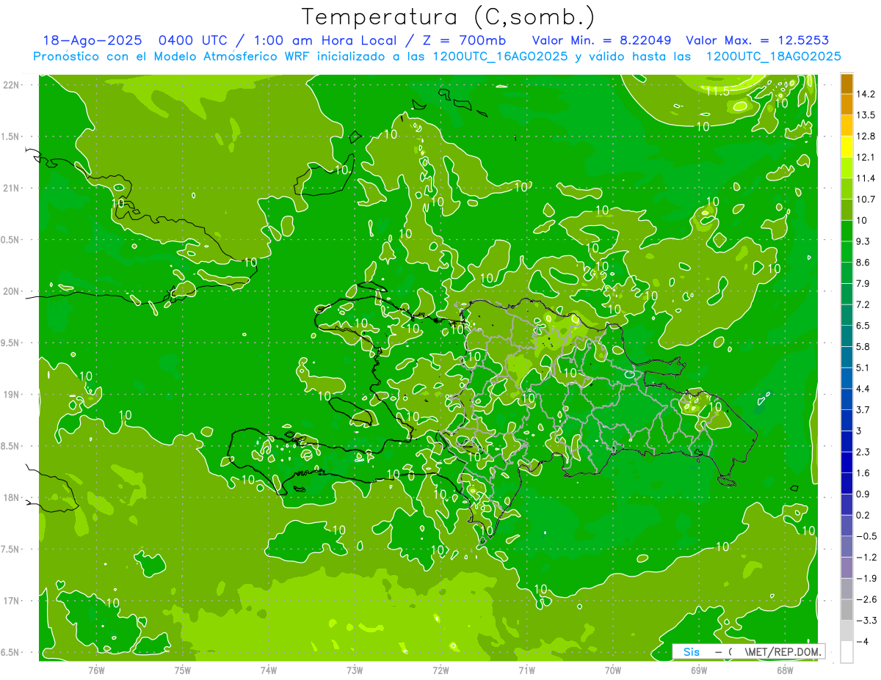Click the "76W" longitude label
881x680 pixels.
[96, 670]
